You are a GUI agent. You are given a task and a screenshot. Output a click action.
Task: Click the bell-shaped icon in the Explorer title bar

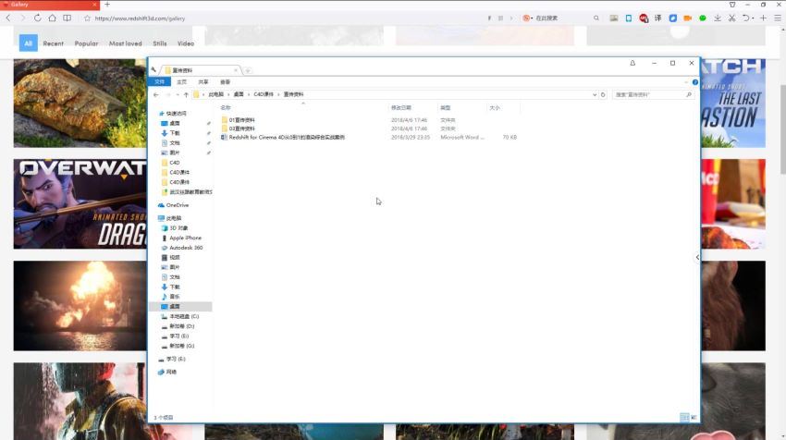click(x=632, y=63)
